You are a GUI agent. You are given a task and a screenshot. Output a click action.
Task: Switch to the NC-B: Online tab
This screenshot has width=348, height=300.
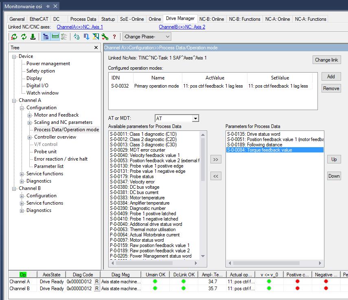(x=212, y=19)
